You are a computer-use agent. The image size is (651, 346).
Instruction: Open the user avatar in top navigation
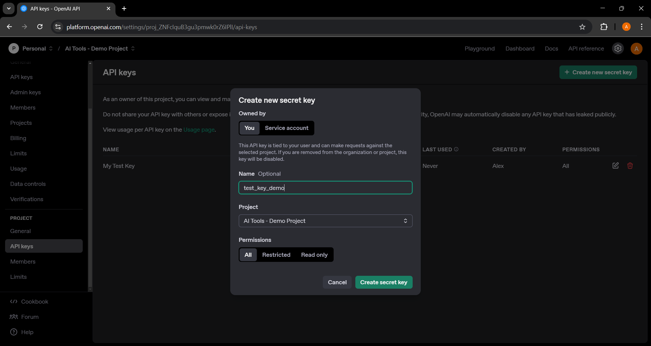coord(636,49)
